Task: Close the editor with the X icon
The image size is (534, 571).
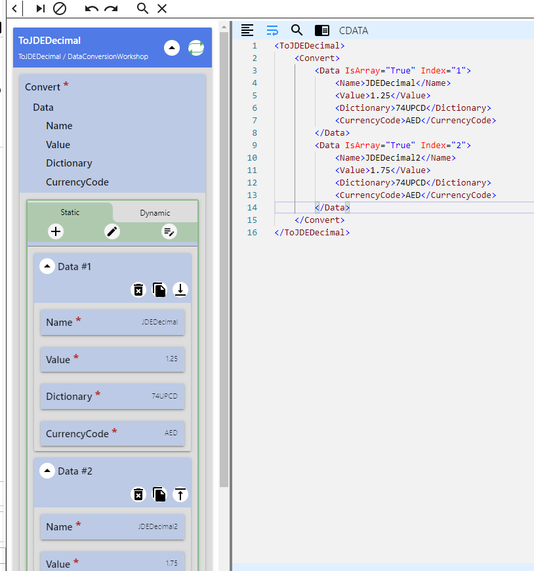Action: [x=162, y=9]
